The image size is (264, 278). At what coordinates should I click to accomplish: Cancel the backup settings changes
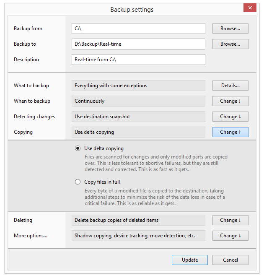[230, 260]
